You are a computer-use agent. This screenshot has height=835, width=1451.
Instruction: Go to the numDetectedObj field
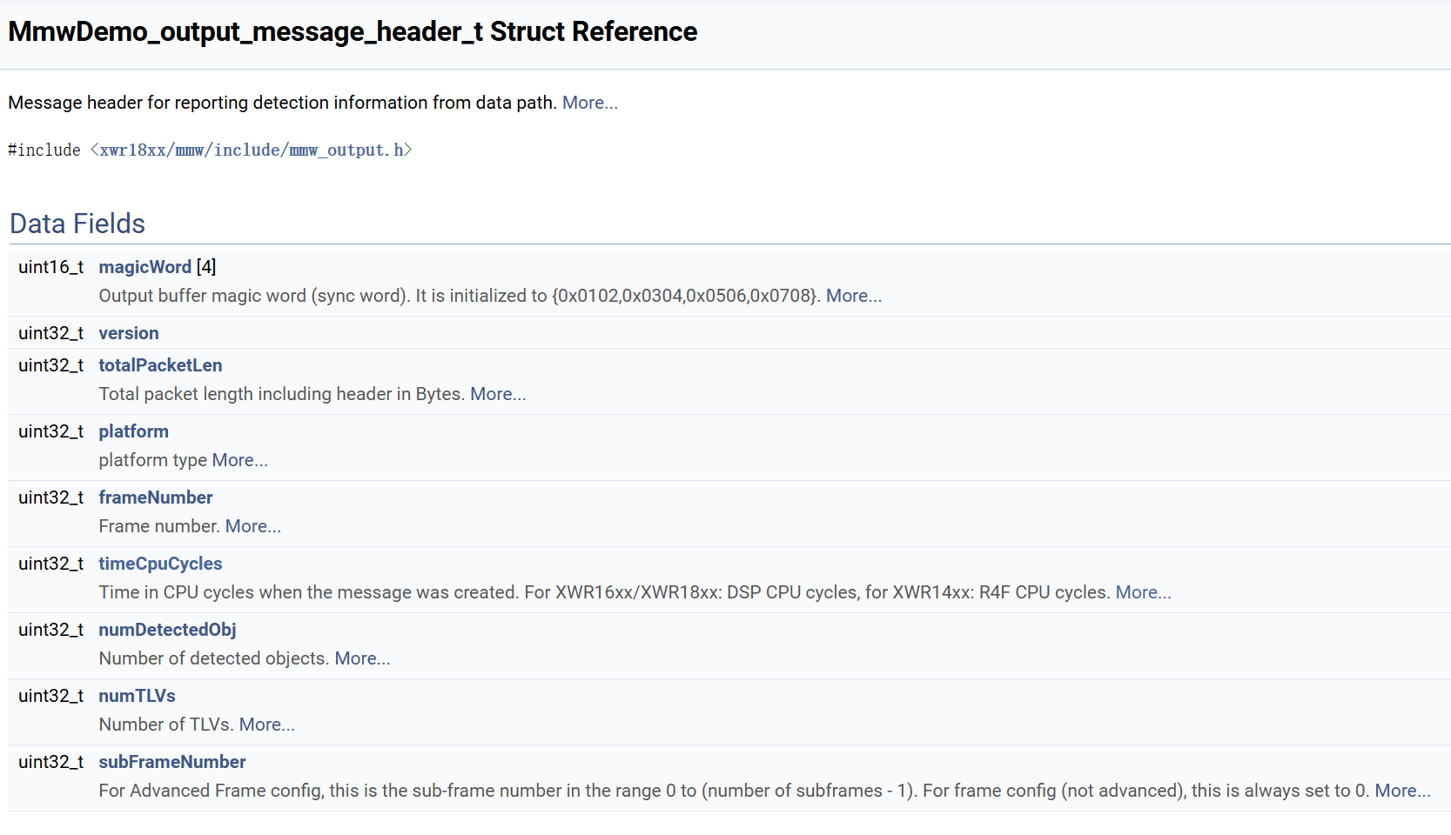(167, 630)
